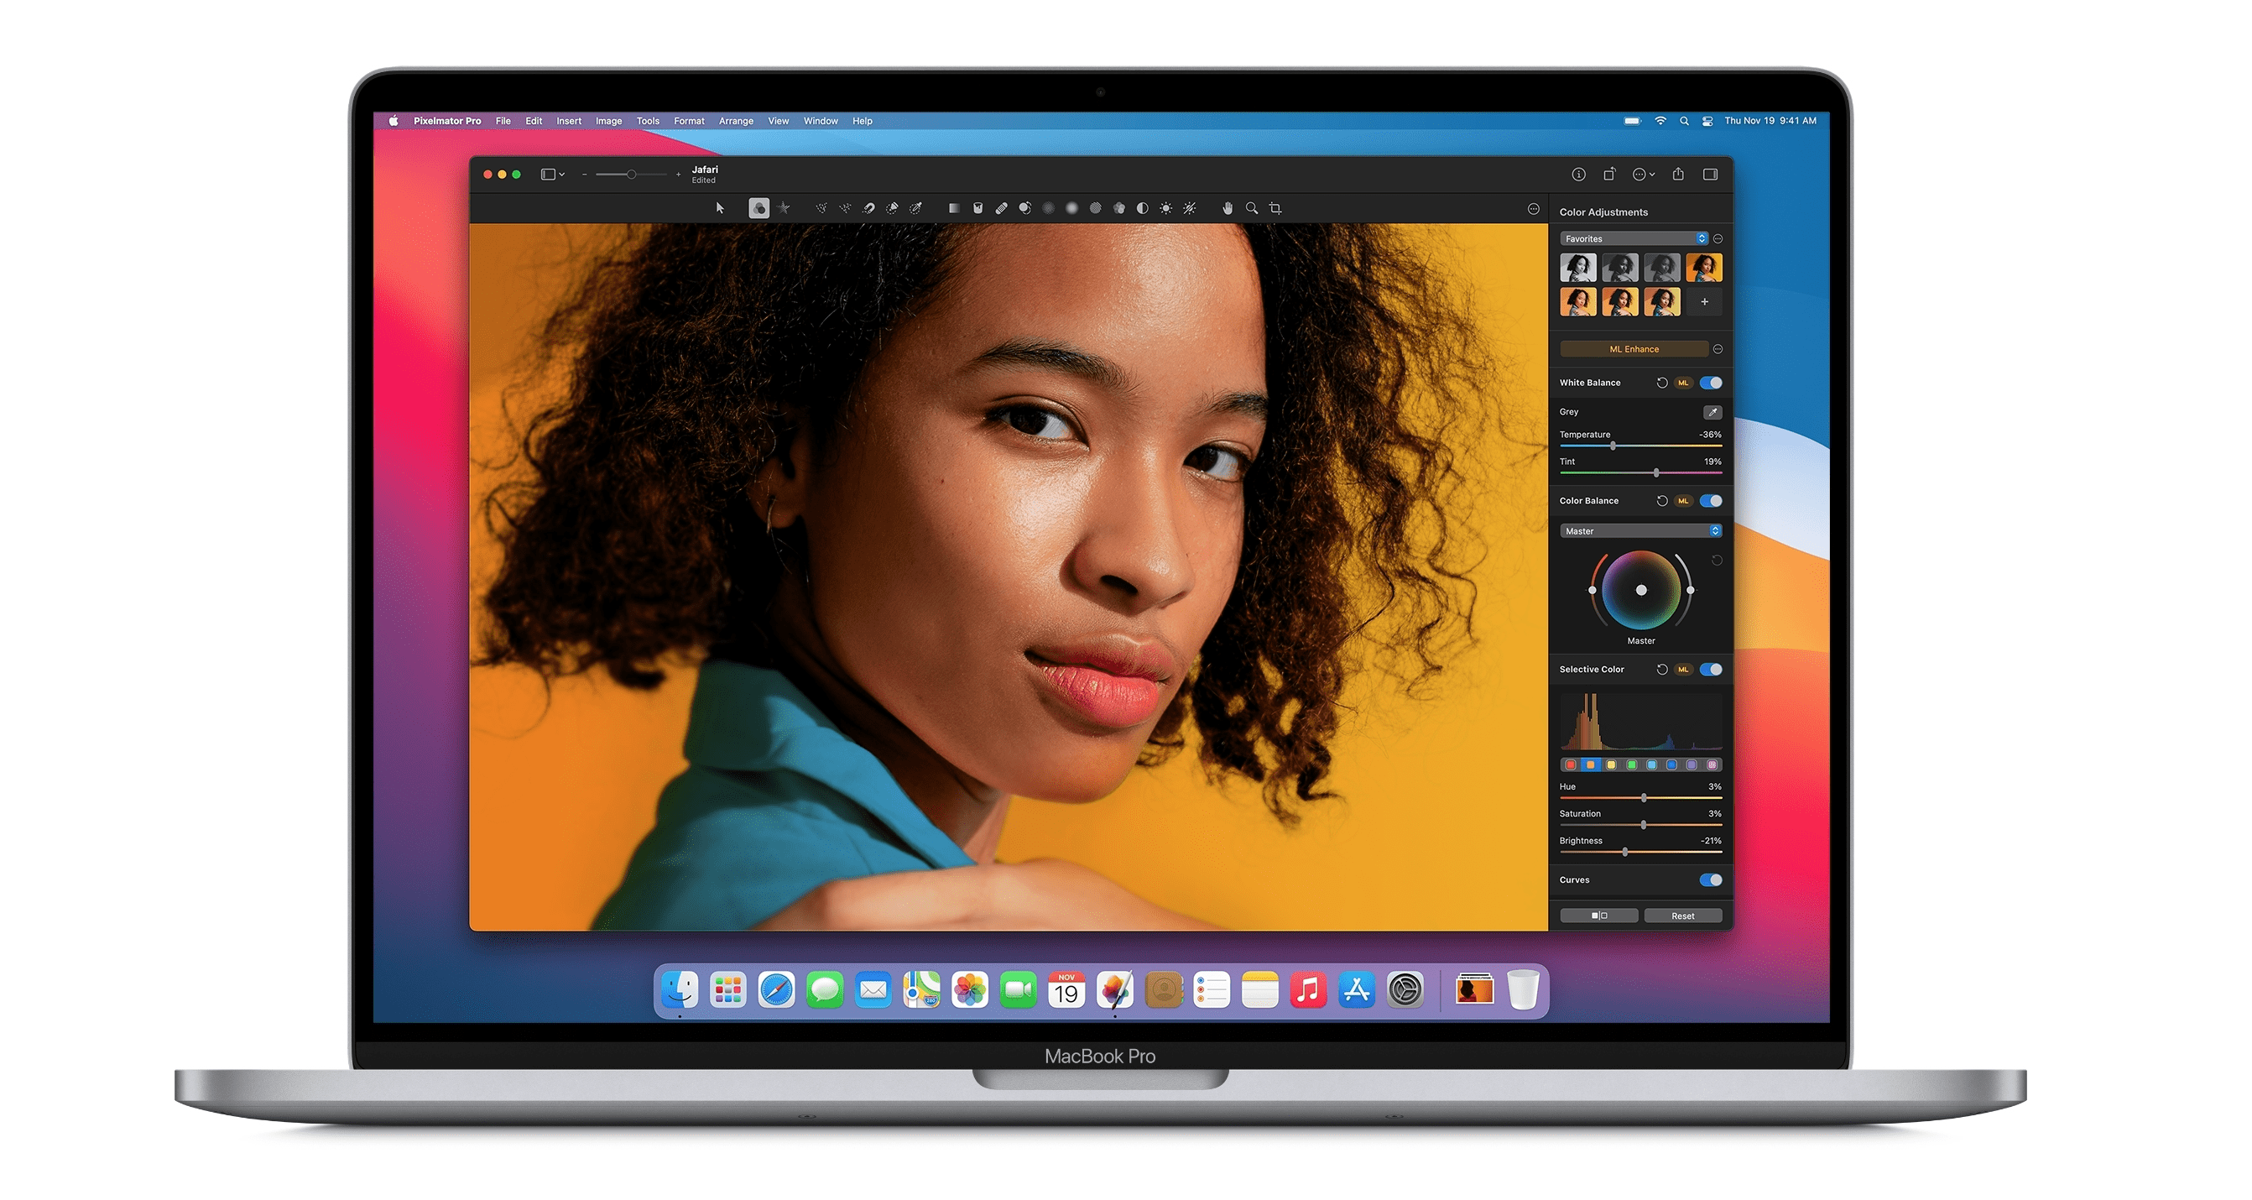Open the Master color balance dropdown
Screen dimensions: 2252x1200
(1641, 531)
